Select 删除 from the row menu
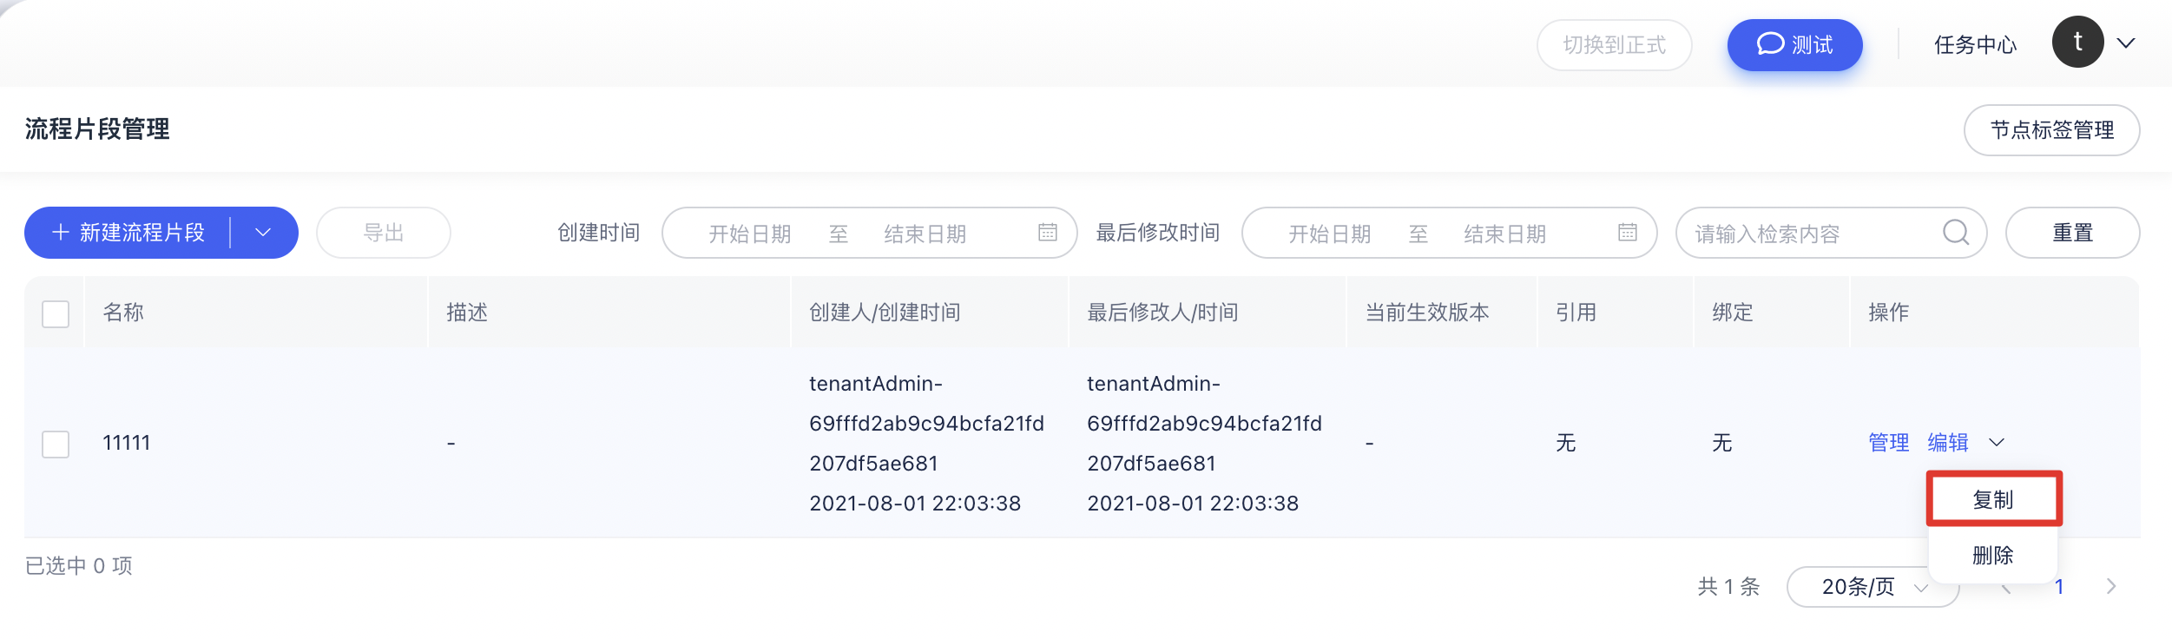Image resolution: width=2172 pixels, height=639 pixels. click(1993, 555)
